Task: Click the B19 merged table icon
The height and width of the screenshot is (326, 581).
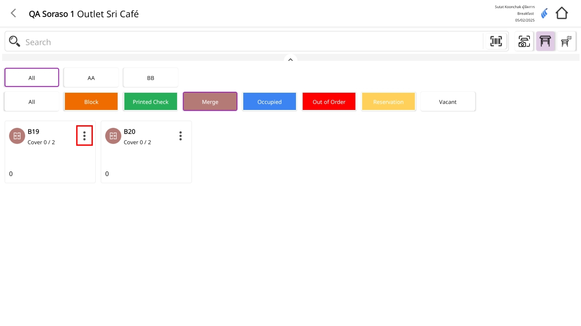Action: [17, 136]
